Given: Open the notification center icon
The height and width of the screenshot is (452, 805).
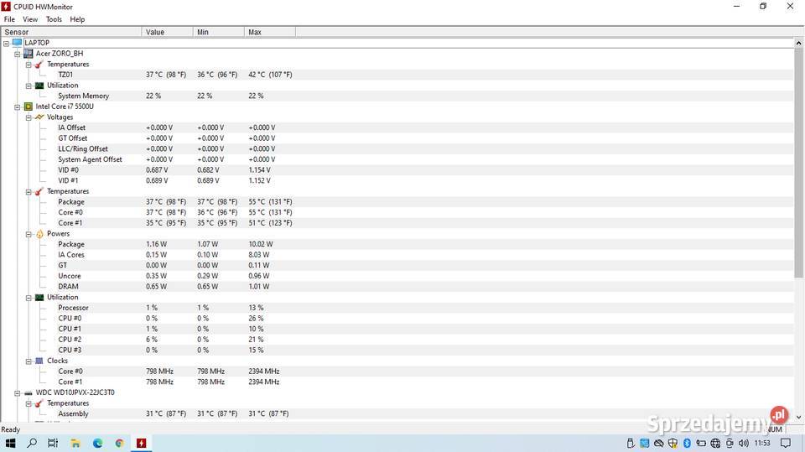Looking at the screenshot, I should tap(786, 443).
